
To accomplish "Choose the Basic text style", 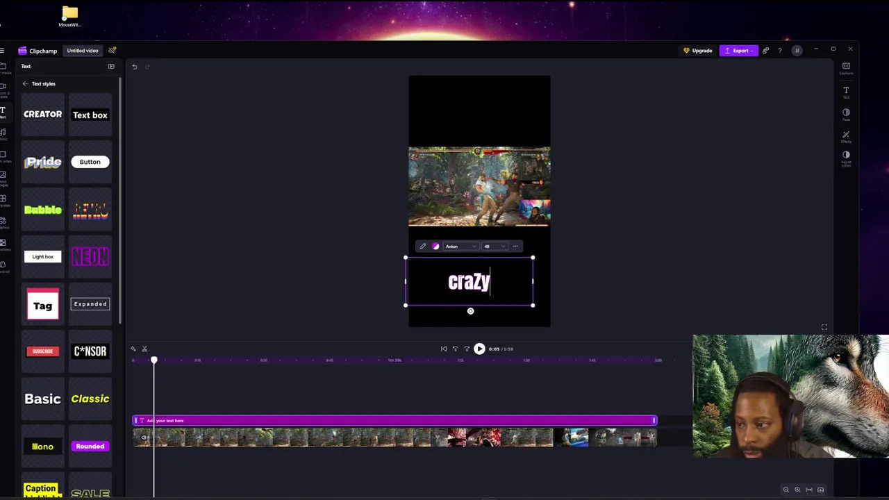I will tap(43, 399).
